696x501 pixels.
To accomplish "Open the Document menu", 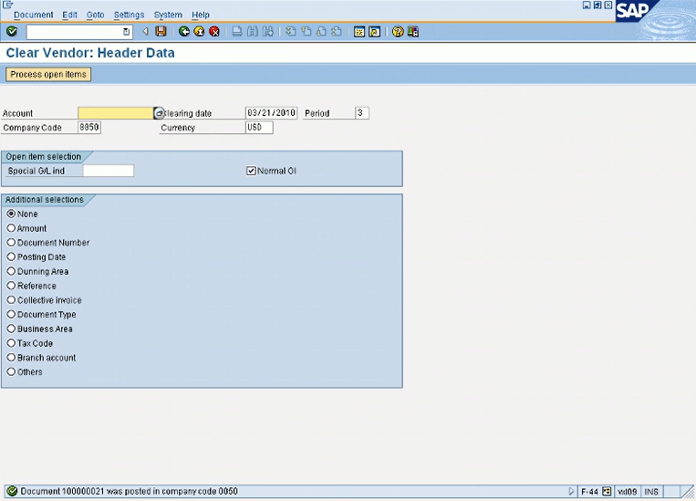I will click(x=33, y=15).
